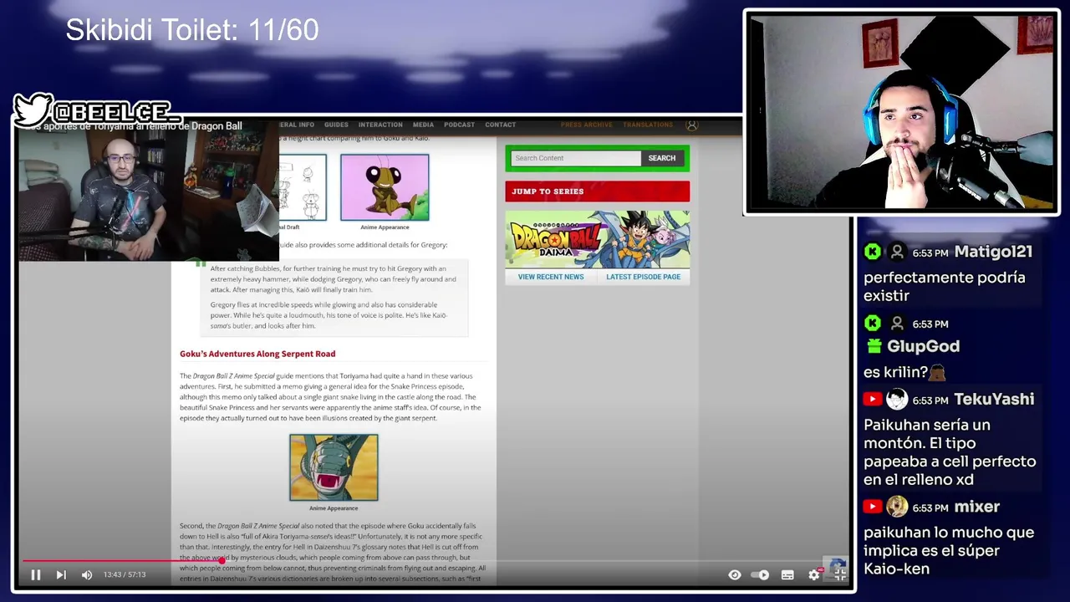Image resolution: width=1070 pixels, height=602 pixels.
Task: Click the giant serpent anime appearance image
Action: (x=334, y=467)
